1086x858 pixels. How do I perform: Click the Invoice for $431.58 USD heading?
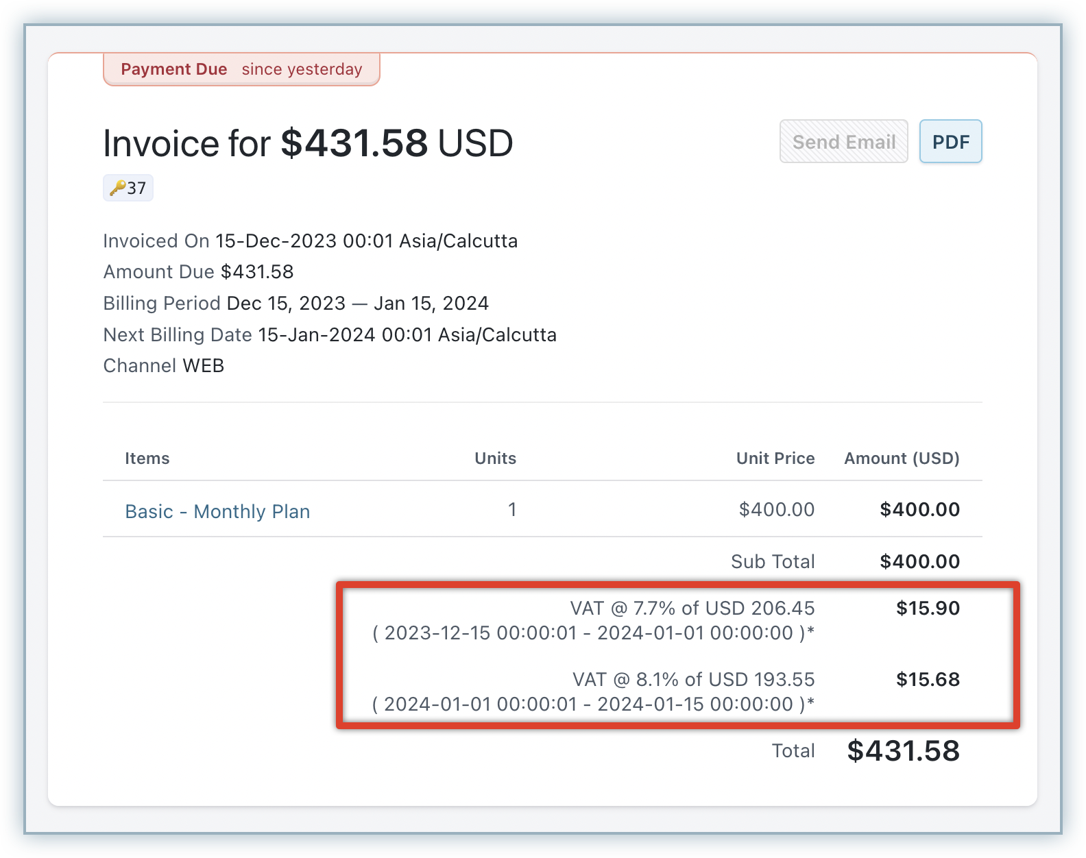pyautogui.click(x=308, y=143)
